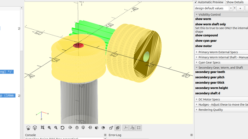Click the View All magnifier icon
This screenshot has width=248, height=139.
tap(42, 128)
